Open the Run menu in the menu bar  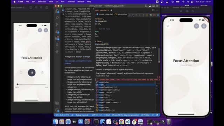[63, 2]
